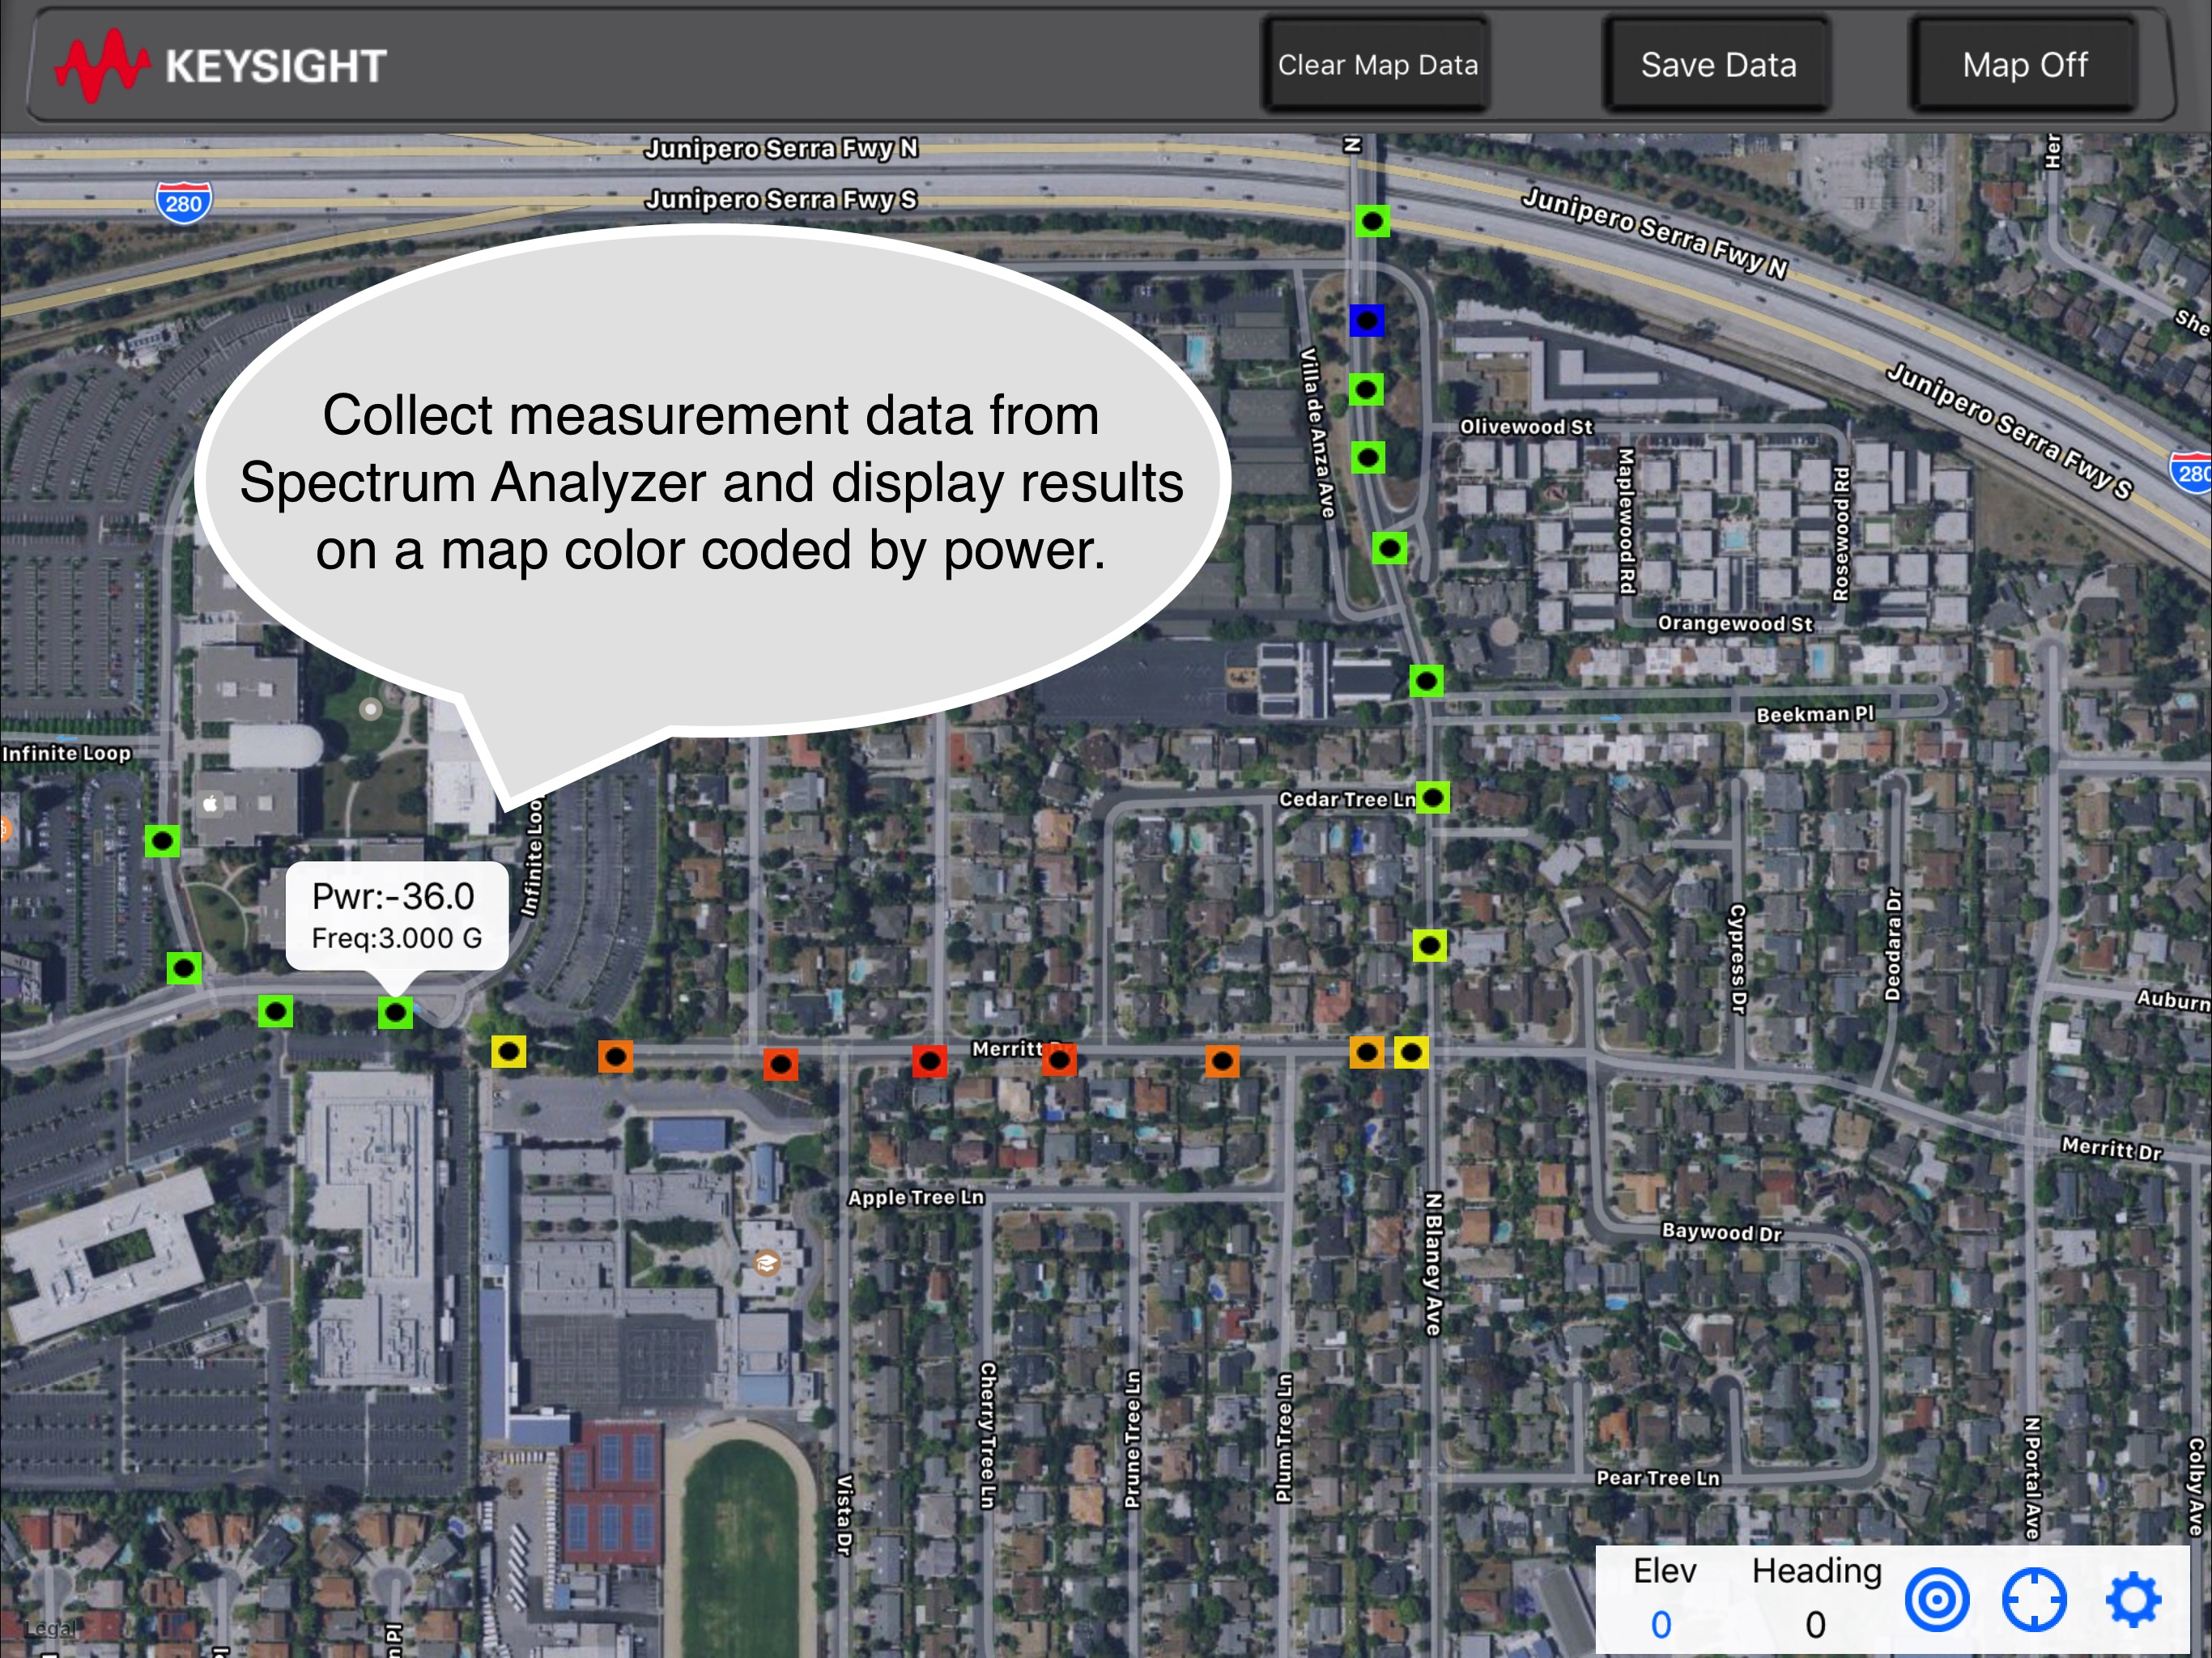This screenshot has height=1658, width=2212.
Task: Tap the Apple logo building pin
Action: [211, 804]
